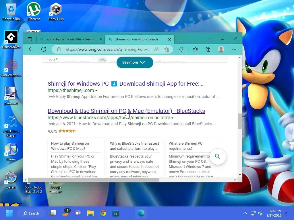The image size is (294, 220).
Task: Select the GameMaker desktop icon
Action: pyautogui.click(x=11, y=40)
